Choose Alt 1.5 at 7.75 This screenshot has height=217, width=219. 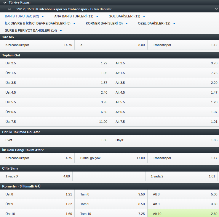(164, 73)
